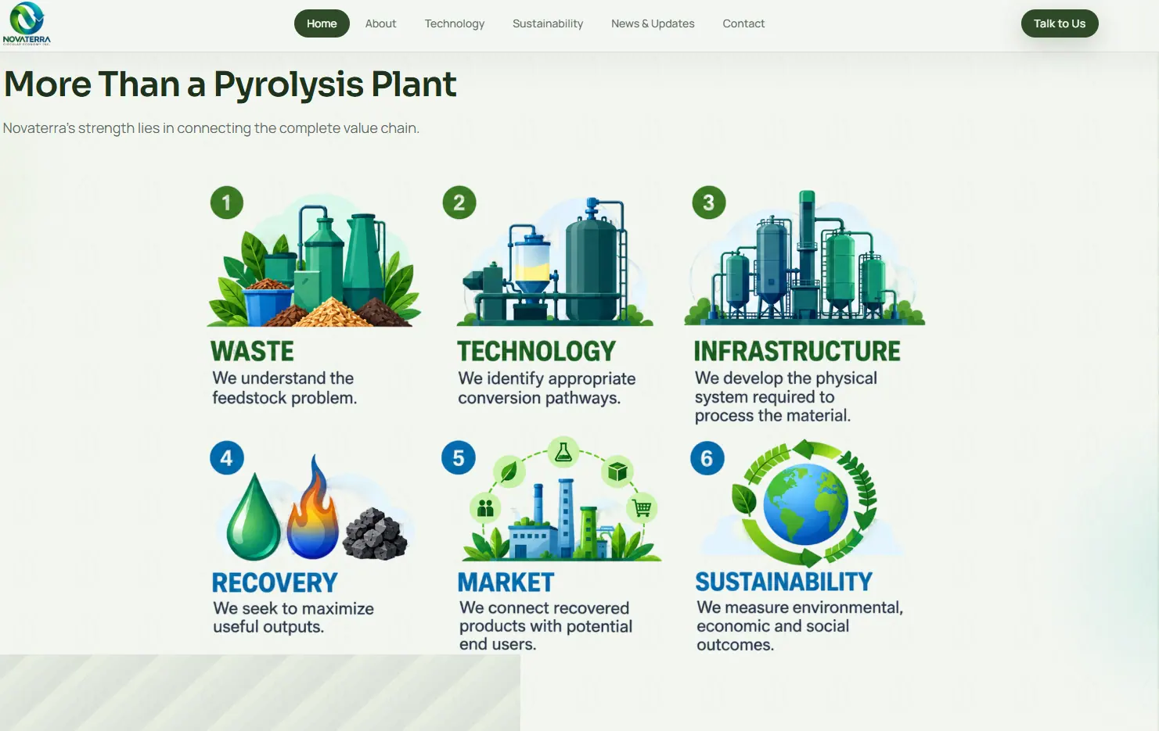Go to the About page

click(380, 23)
